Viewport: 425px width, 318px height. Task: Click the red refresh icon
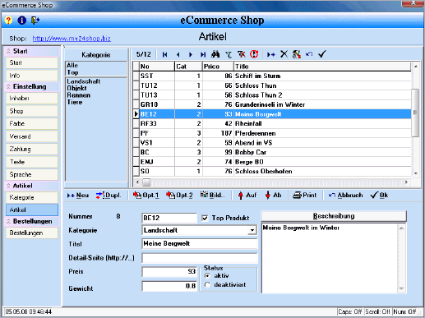tap(254, 54)
